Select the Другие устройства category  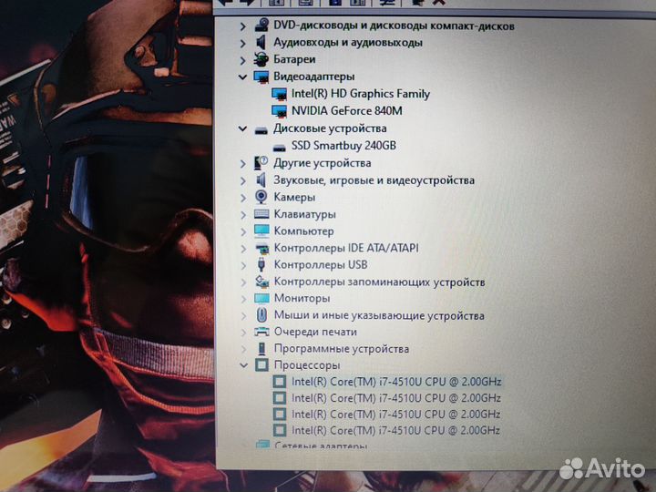[x=323, y=163]
